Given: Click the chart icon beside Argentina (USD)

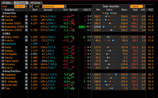Looking at the screenshot, I should click(26, 27).
